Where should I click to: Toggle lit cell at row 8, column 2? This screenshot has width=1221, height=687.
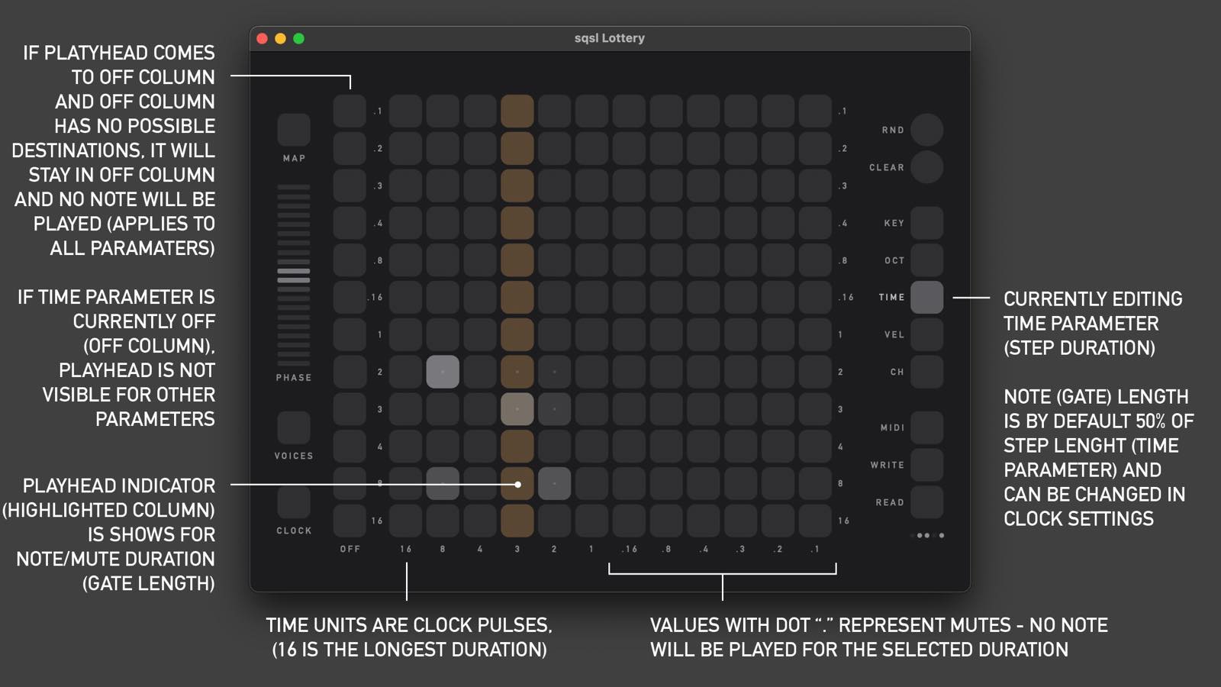(x=555, y=484)
